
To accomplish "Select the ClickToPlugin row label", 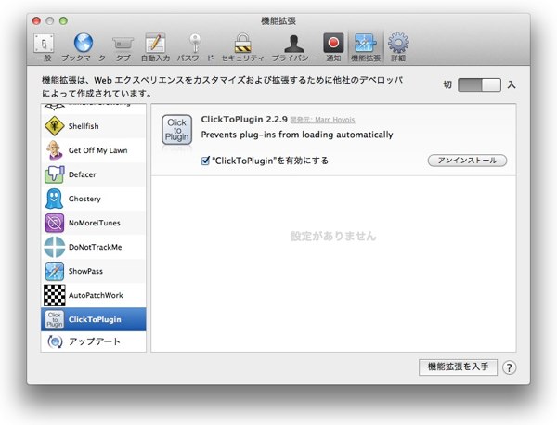I will tap(95, 319).
